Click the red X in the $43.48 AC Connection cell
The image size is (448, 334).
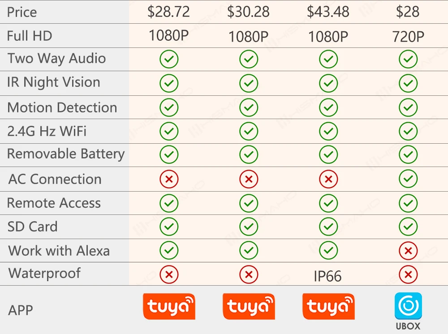coord(328,180)
